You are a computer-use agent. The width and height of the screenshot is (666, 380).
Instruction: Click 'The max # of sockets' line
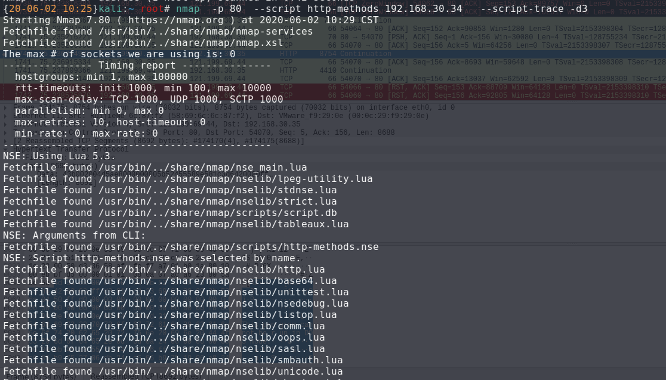119,54
